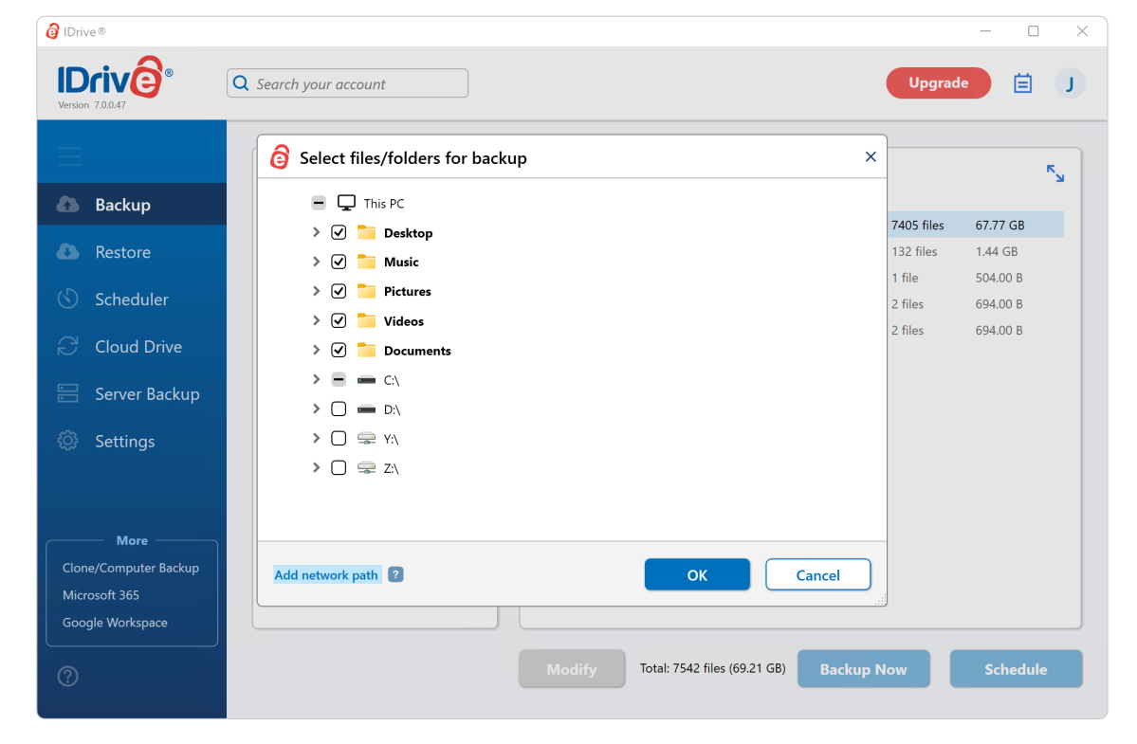The width and height of the screenshot is (1137, 744).
Task: Expand the Desktop folder tree node
Action: 316,232
